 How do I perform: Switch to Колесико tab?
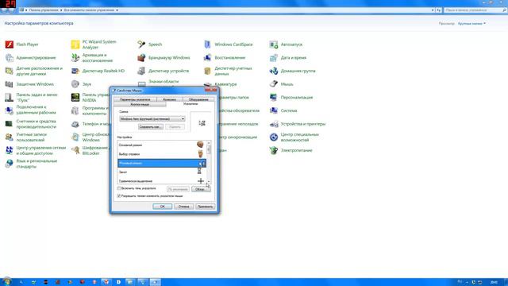169,99
